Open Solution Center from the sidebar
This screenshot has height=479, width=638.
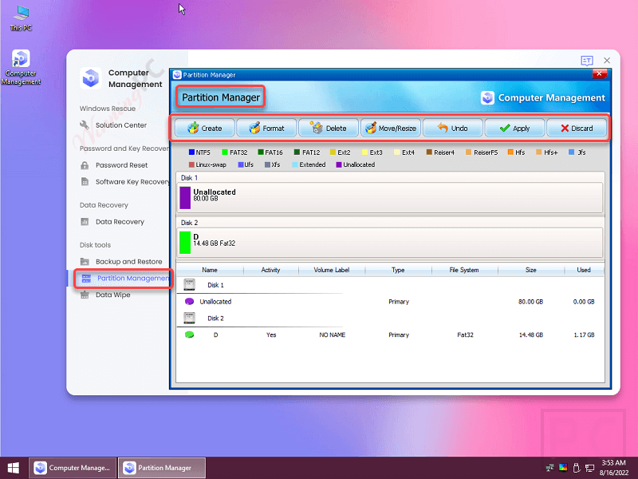(x=120, y=125)
